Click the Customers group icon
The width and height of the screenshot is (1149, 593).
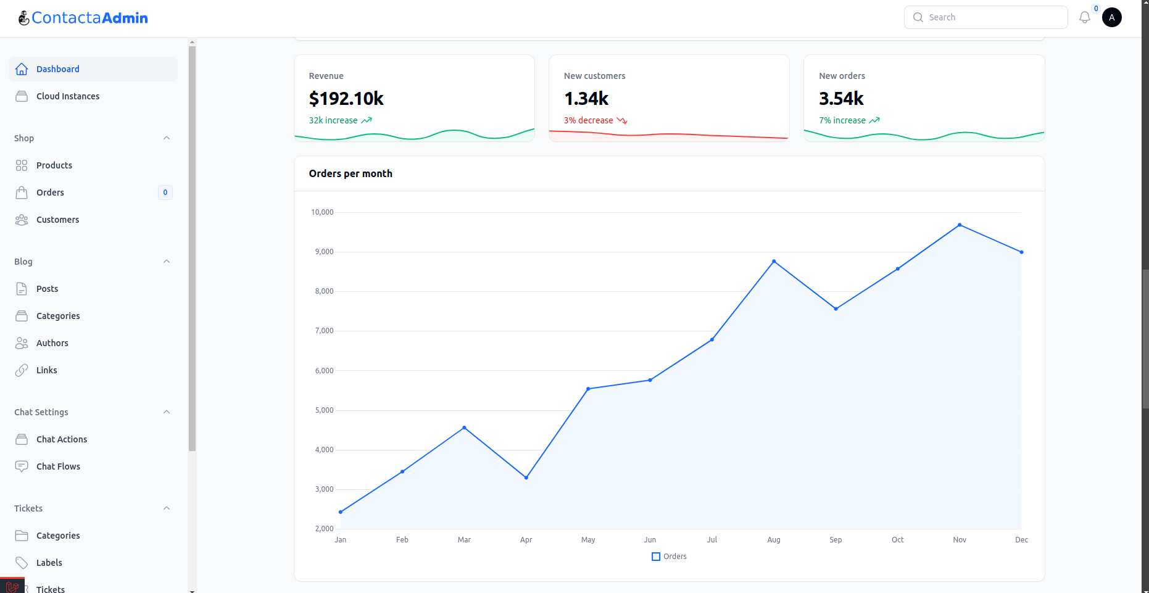[x=22, y=220]
